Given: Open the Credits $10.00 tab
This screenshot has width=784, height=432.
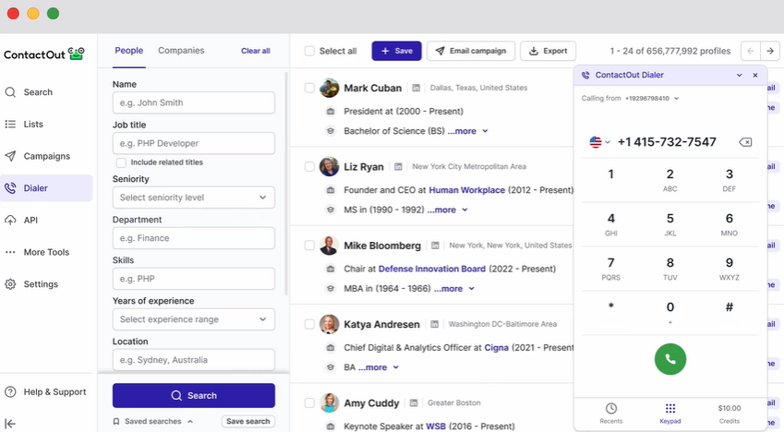Looking at the screenshot, I should click(x=729, y=414).
